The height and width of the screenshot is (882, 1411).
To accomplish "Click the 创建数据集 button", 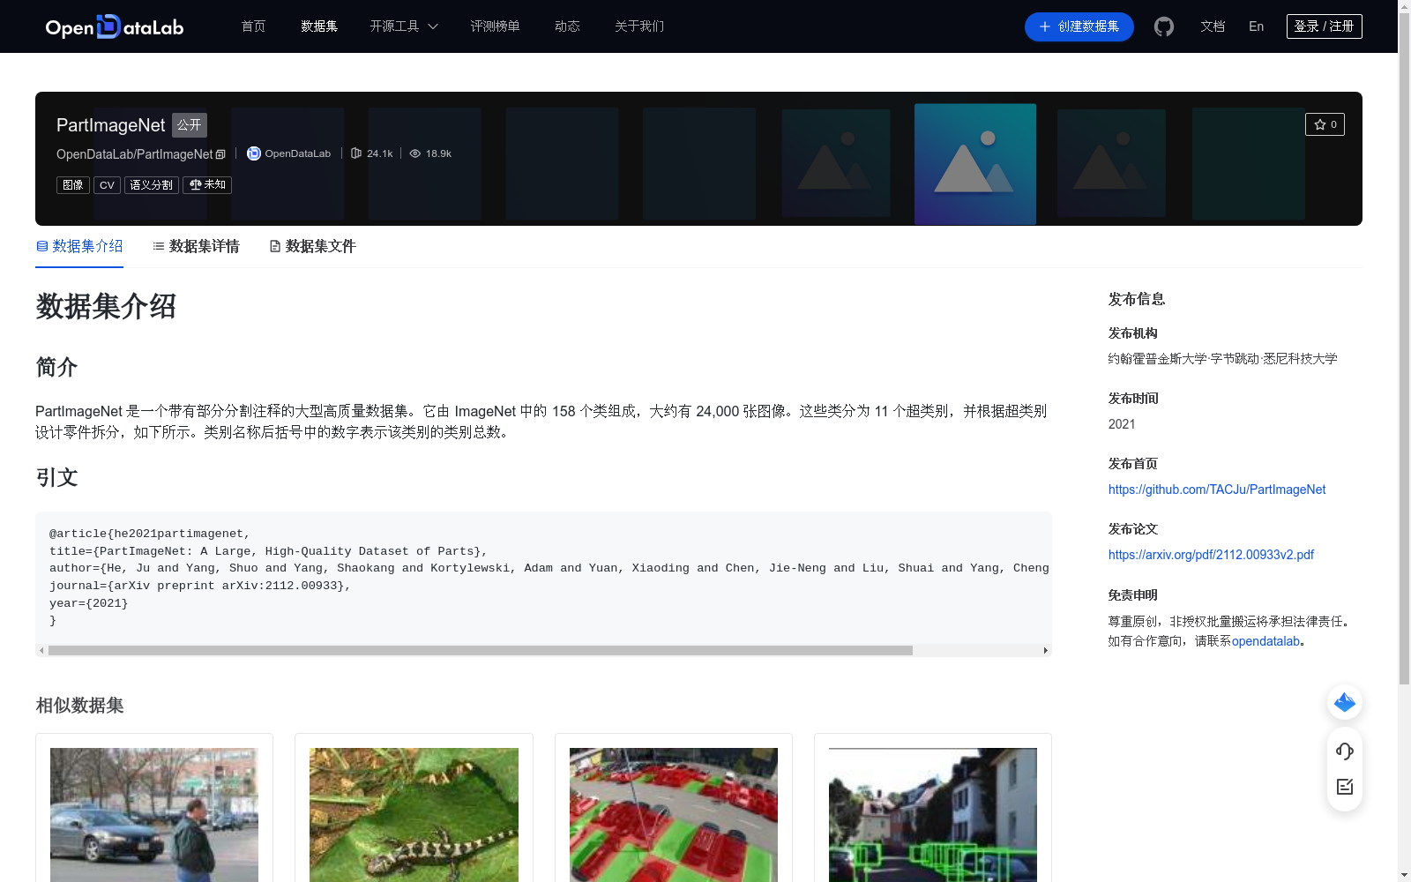I will pyautogui.click(x=1079, y=26).
